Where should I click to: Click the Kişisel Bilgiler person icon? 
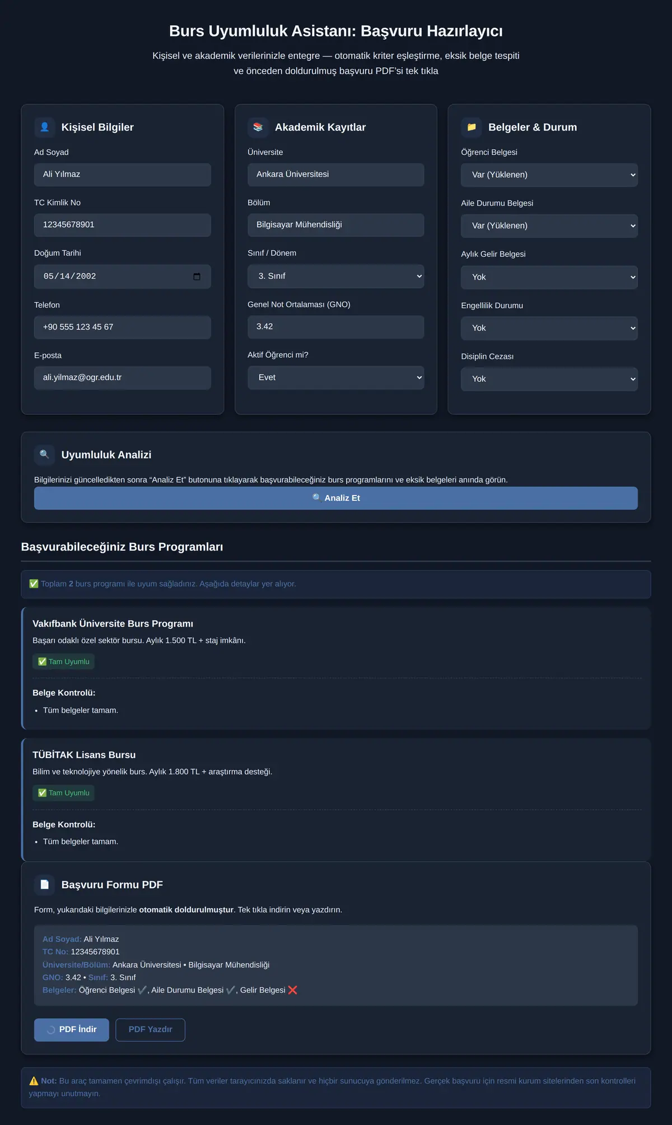click(x=45, y=127)
